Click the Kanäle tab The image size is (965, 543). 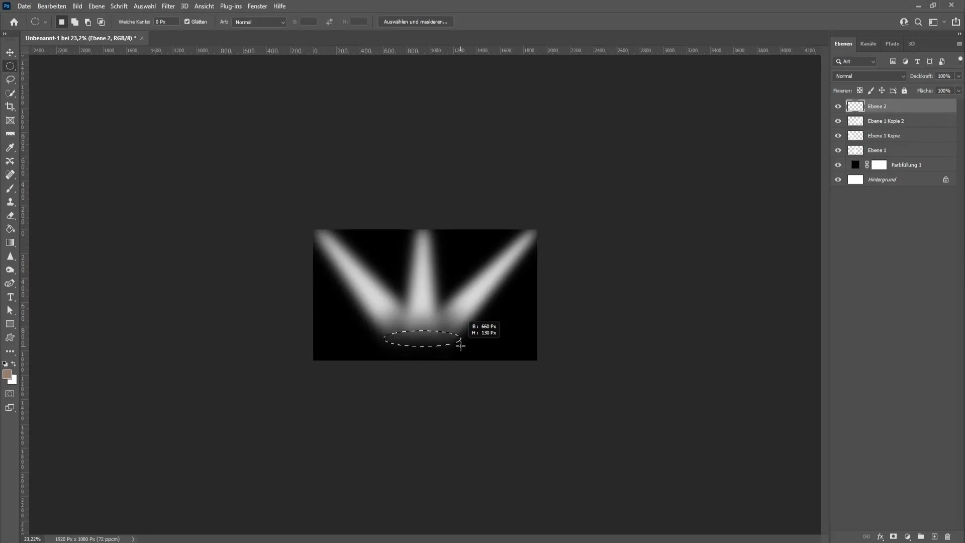tap(868, 44)
